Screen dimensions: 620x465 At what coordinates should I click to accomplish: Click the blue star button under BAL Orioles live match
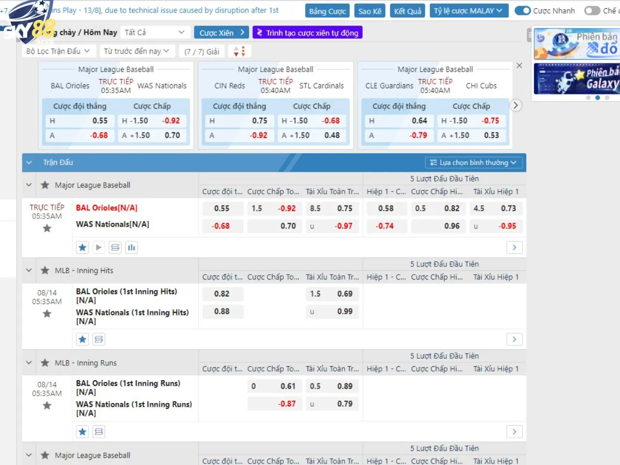click(x=82, y=248)
